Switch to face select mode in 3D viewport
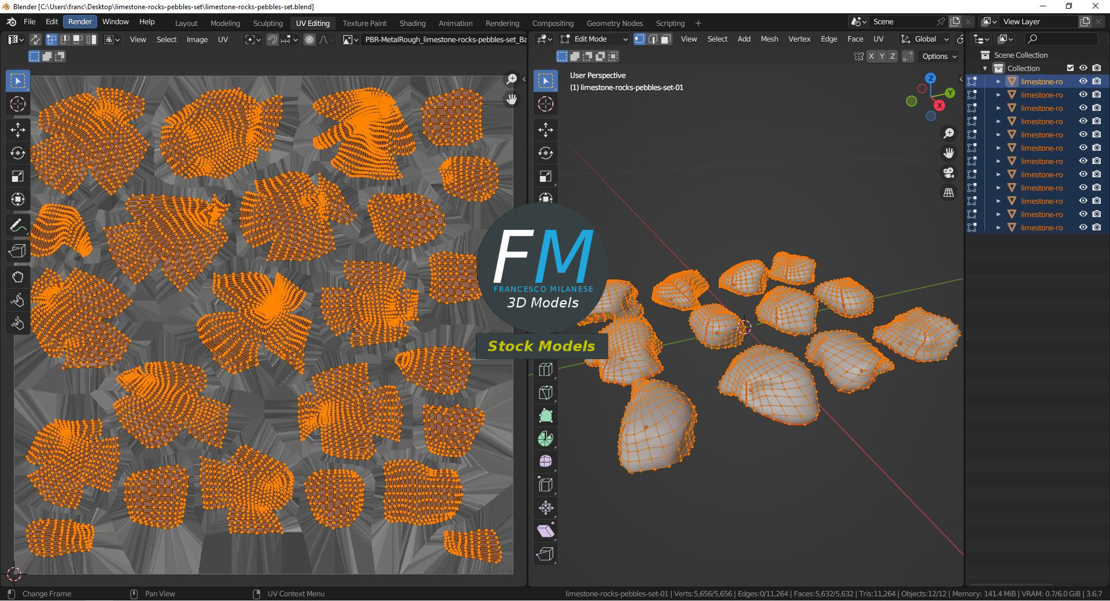The height and width of the screenshot is (601, 1110). (666, 39)
